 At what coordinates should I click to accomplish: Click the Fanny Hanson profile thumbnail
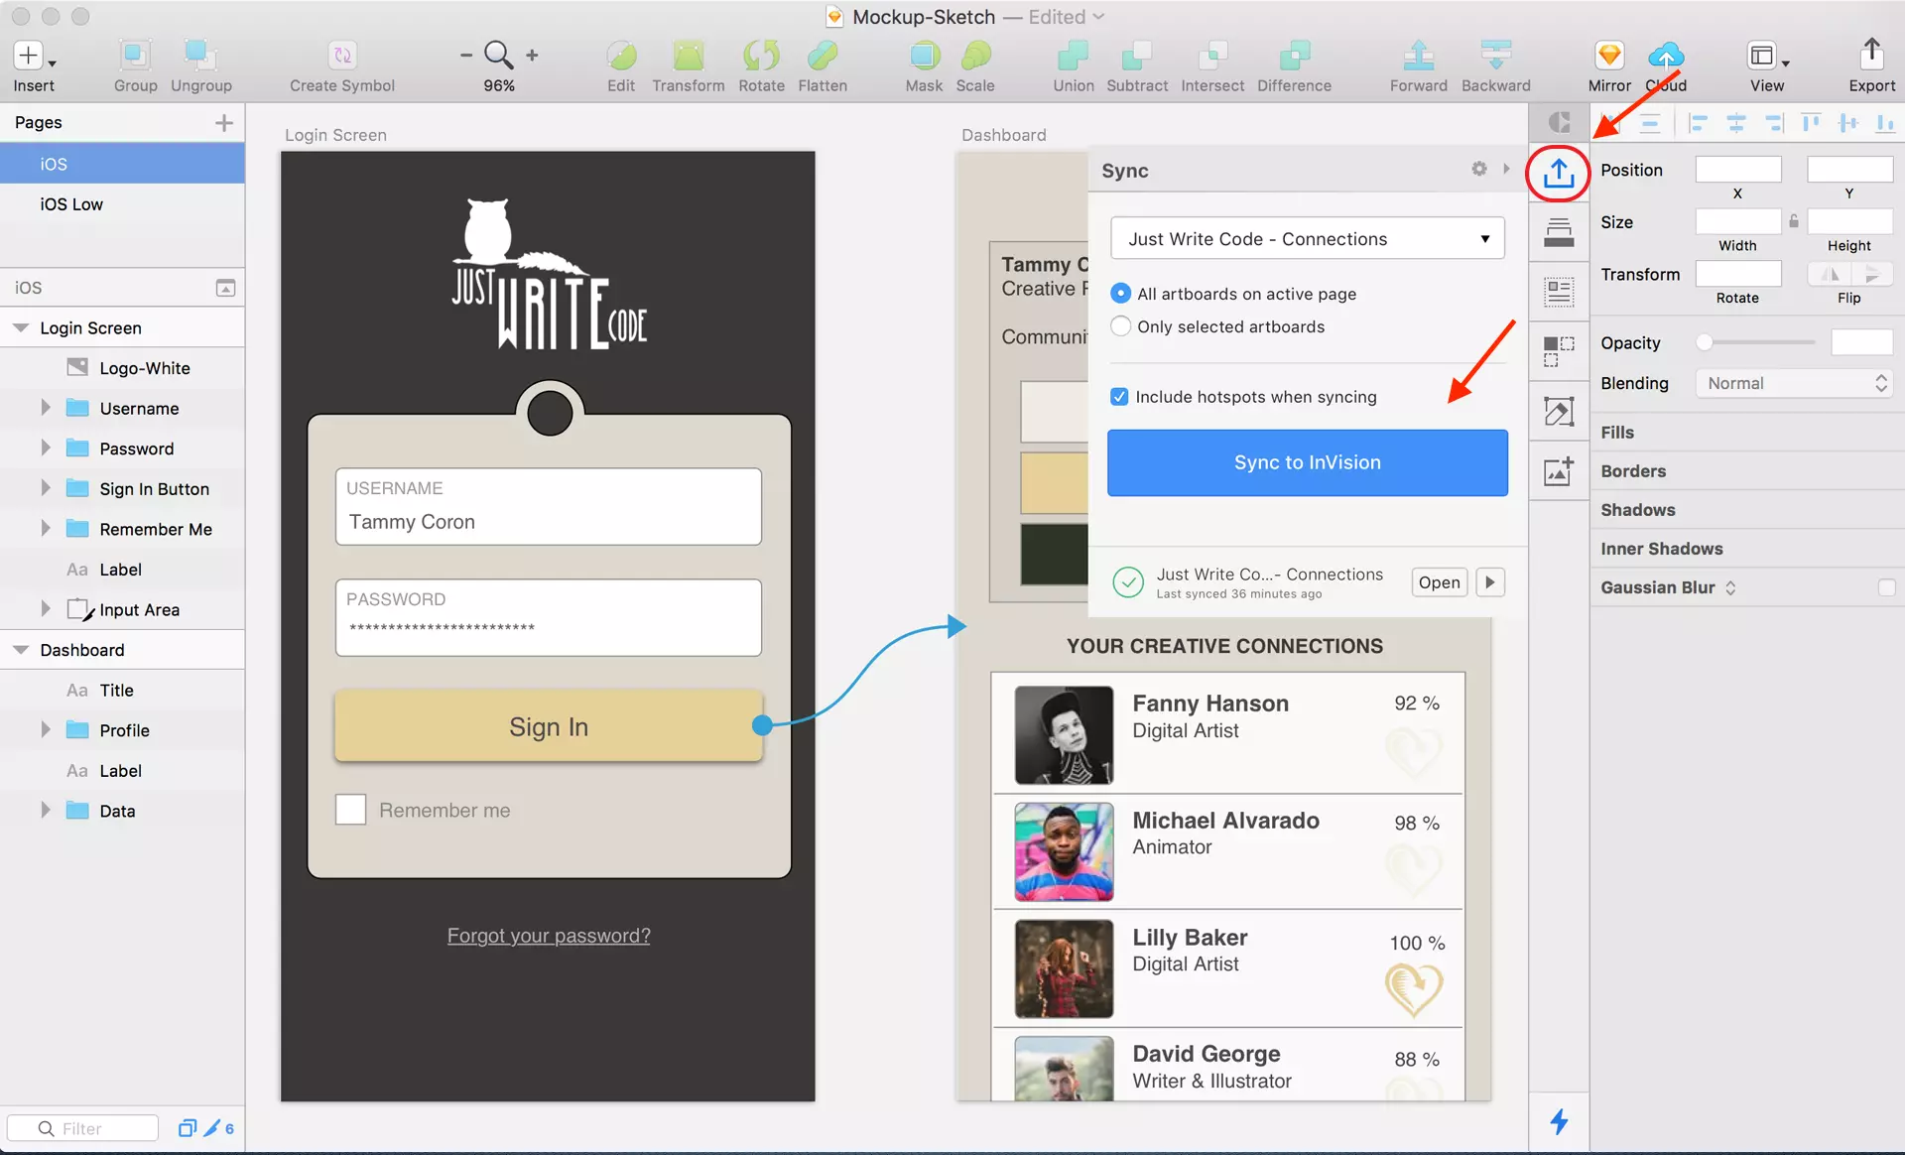(1064, 735)
